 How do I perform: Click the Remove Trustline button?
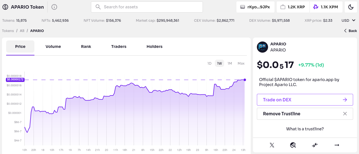click(x=305, y=114)
